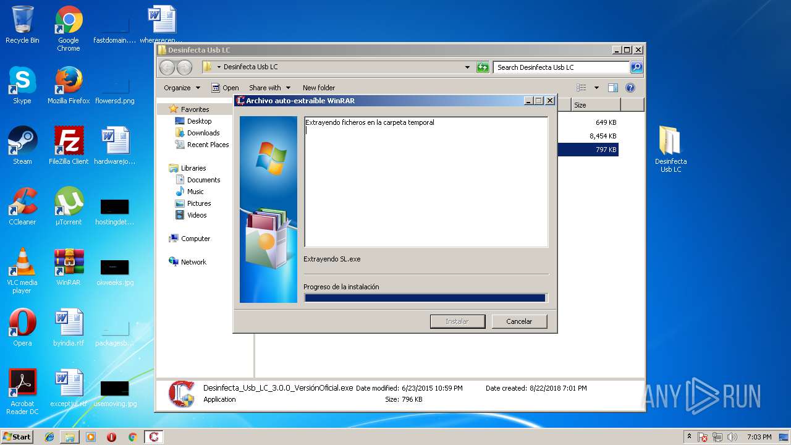Click the change view icon in Explorer

582,88
